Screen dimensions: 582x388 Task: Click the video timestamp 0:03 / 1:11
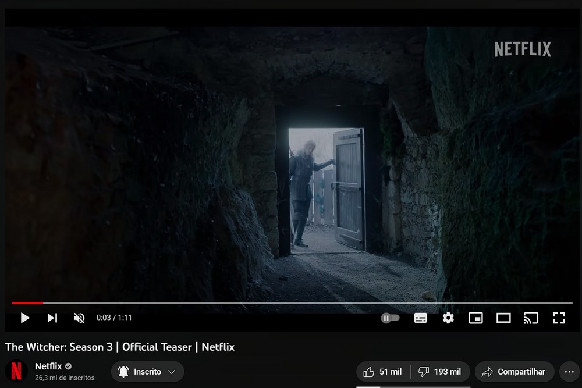pyautogui.click(x=114, y=318)
